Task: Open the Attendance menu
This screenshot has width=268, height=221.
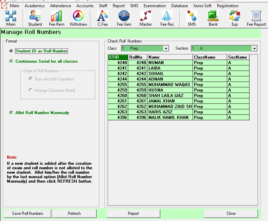Action: 61,6
